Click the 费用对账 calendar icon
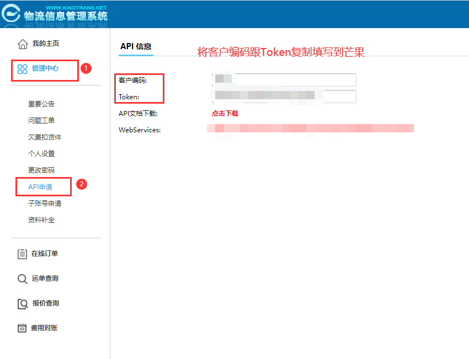Image resolution: width=469 pixels, height=359 pixels. pyautogui.click(x=23, y=328)
